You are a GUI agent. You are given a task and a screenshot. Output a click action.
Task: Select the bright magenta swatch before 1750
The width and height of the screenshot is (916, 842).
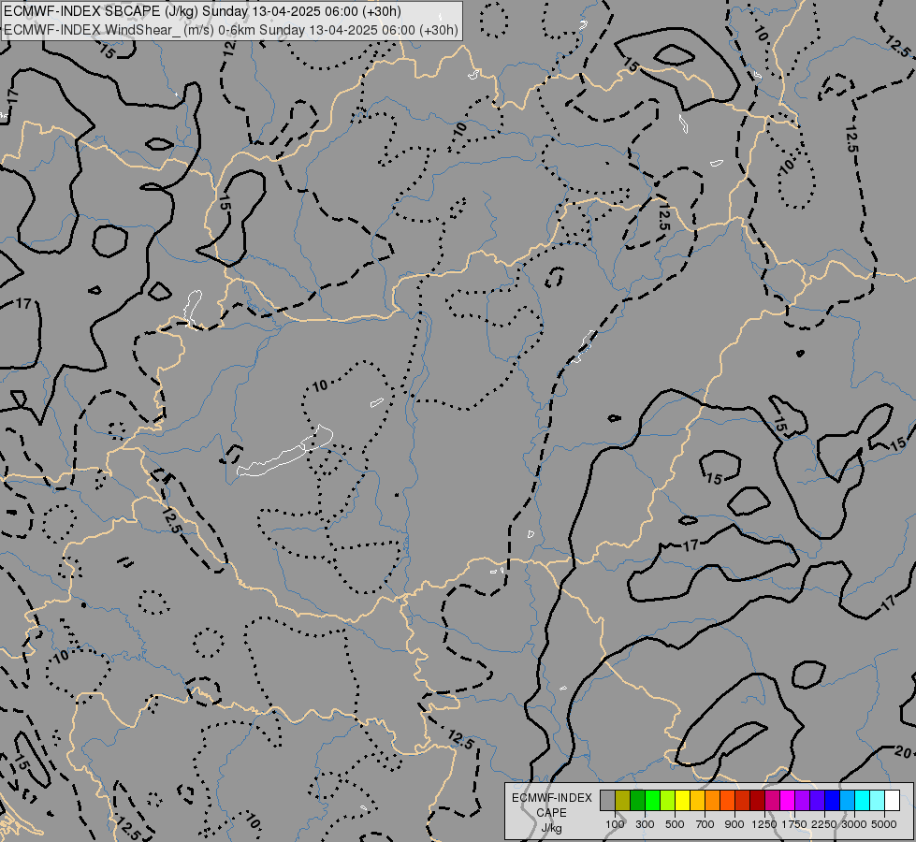pos(787,800)
